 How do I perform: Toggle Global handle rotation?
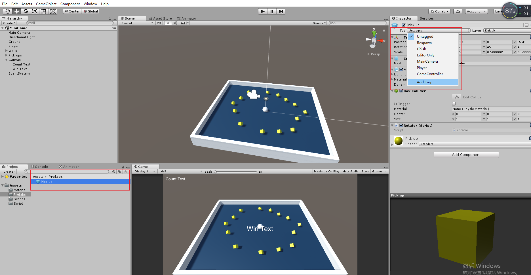tap(90, 11)
